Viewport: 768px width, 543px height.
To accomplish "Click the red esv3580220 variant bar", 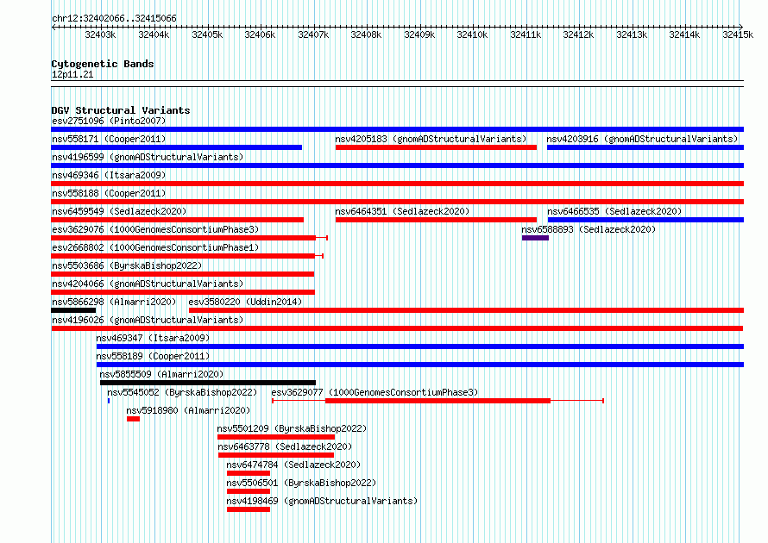I will click(466, 310).
